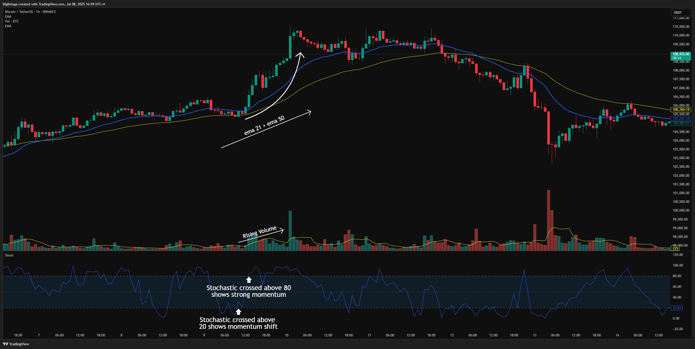Click the 'ema 21 > ema 50' annotation text
Viewport: 695px width, 349px height.
coord(264,125)
